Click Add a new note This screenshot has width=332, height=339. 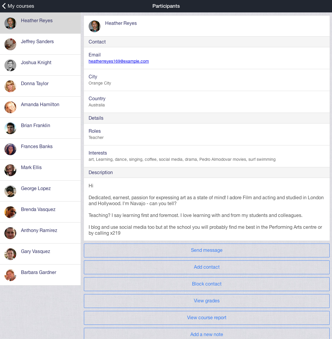click(x=207, y=334)
